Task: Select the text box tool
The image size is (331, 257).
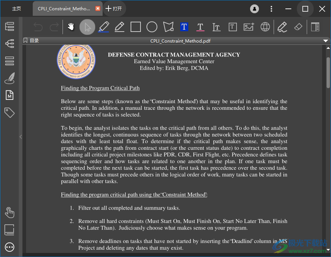Action: pos(233,27)
